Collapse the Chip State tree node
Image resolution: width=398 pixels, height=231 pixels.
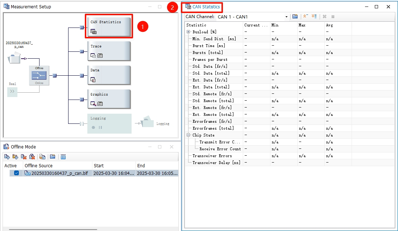pyautogui.click(x=188, y=135)
